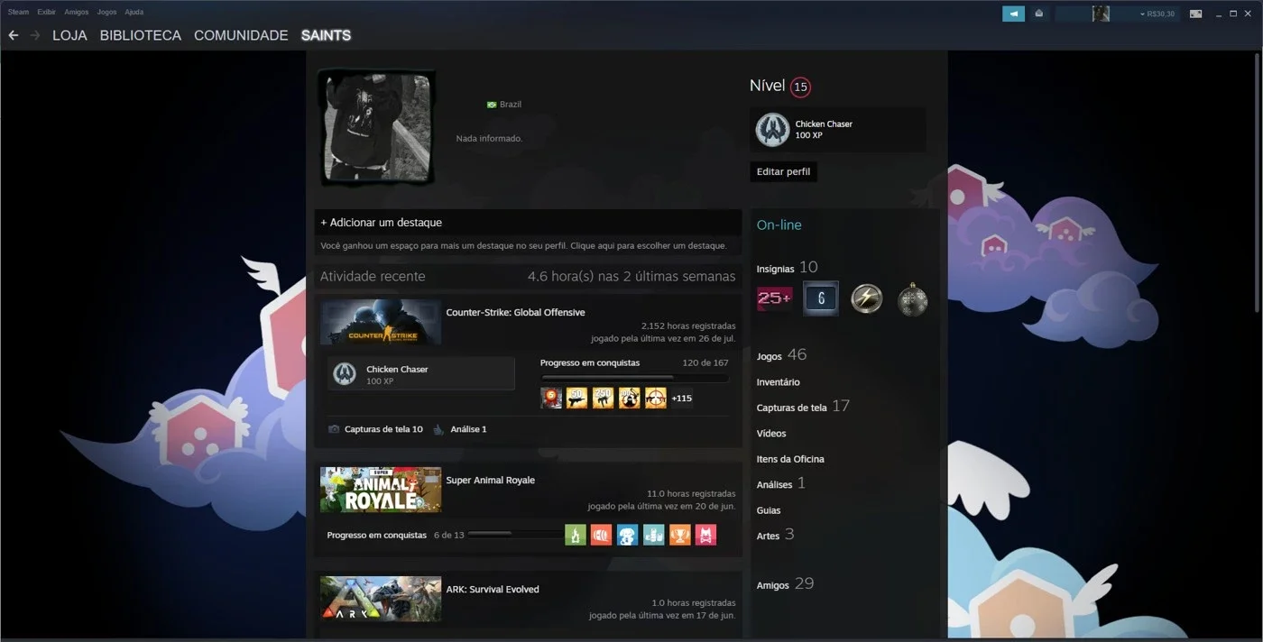Click the account avatar in the title bar
Viewport: 1263px width, 642px height.
pyautogui.click(x=1101, y=14)
